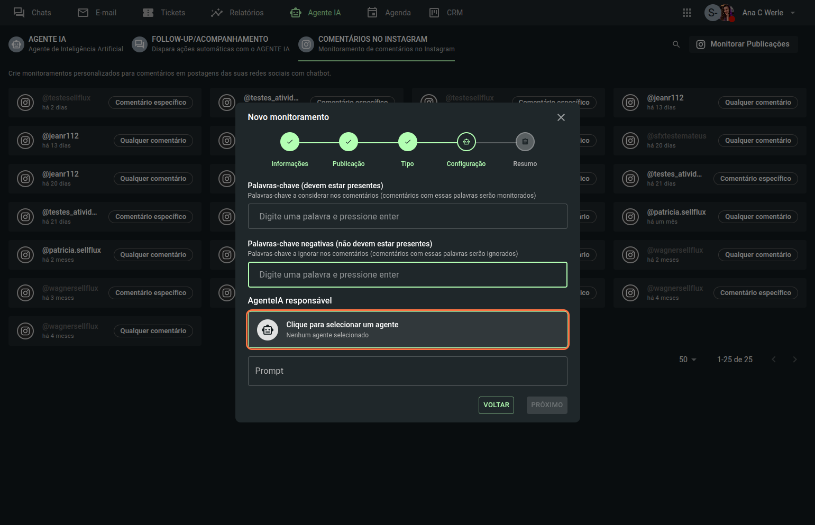The width and height of the screenshot is (815, 525).
Task: Open the Chats menu
Action: click(32, 13)
